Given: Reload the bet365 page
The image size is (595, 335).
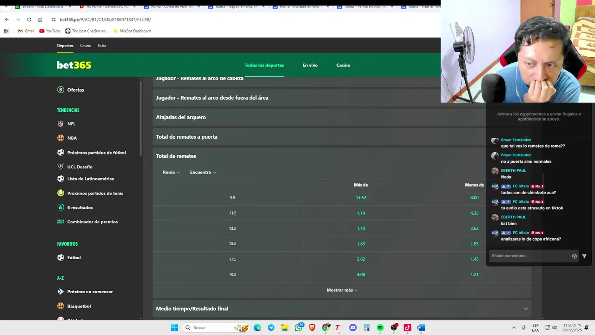Looking at the screenshot, I should point(29,20).
